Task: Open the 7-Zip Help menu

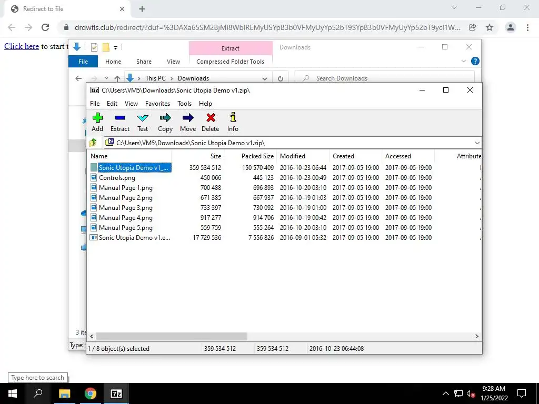Action: 205,104
